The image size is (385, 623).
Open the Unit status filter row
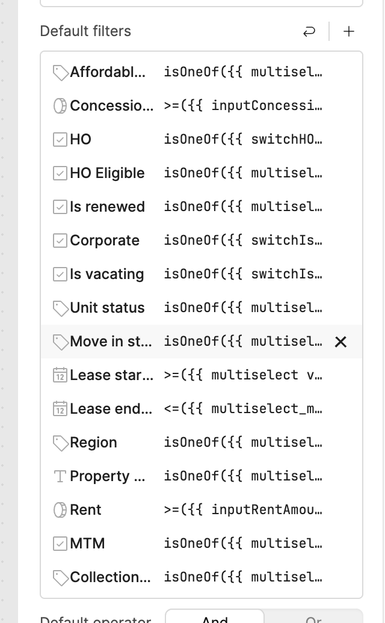(202, 308)
